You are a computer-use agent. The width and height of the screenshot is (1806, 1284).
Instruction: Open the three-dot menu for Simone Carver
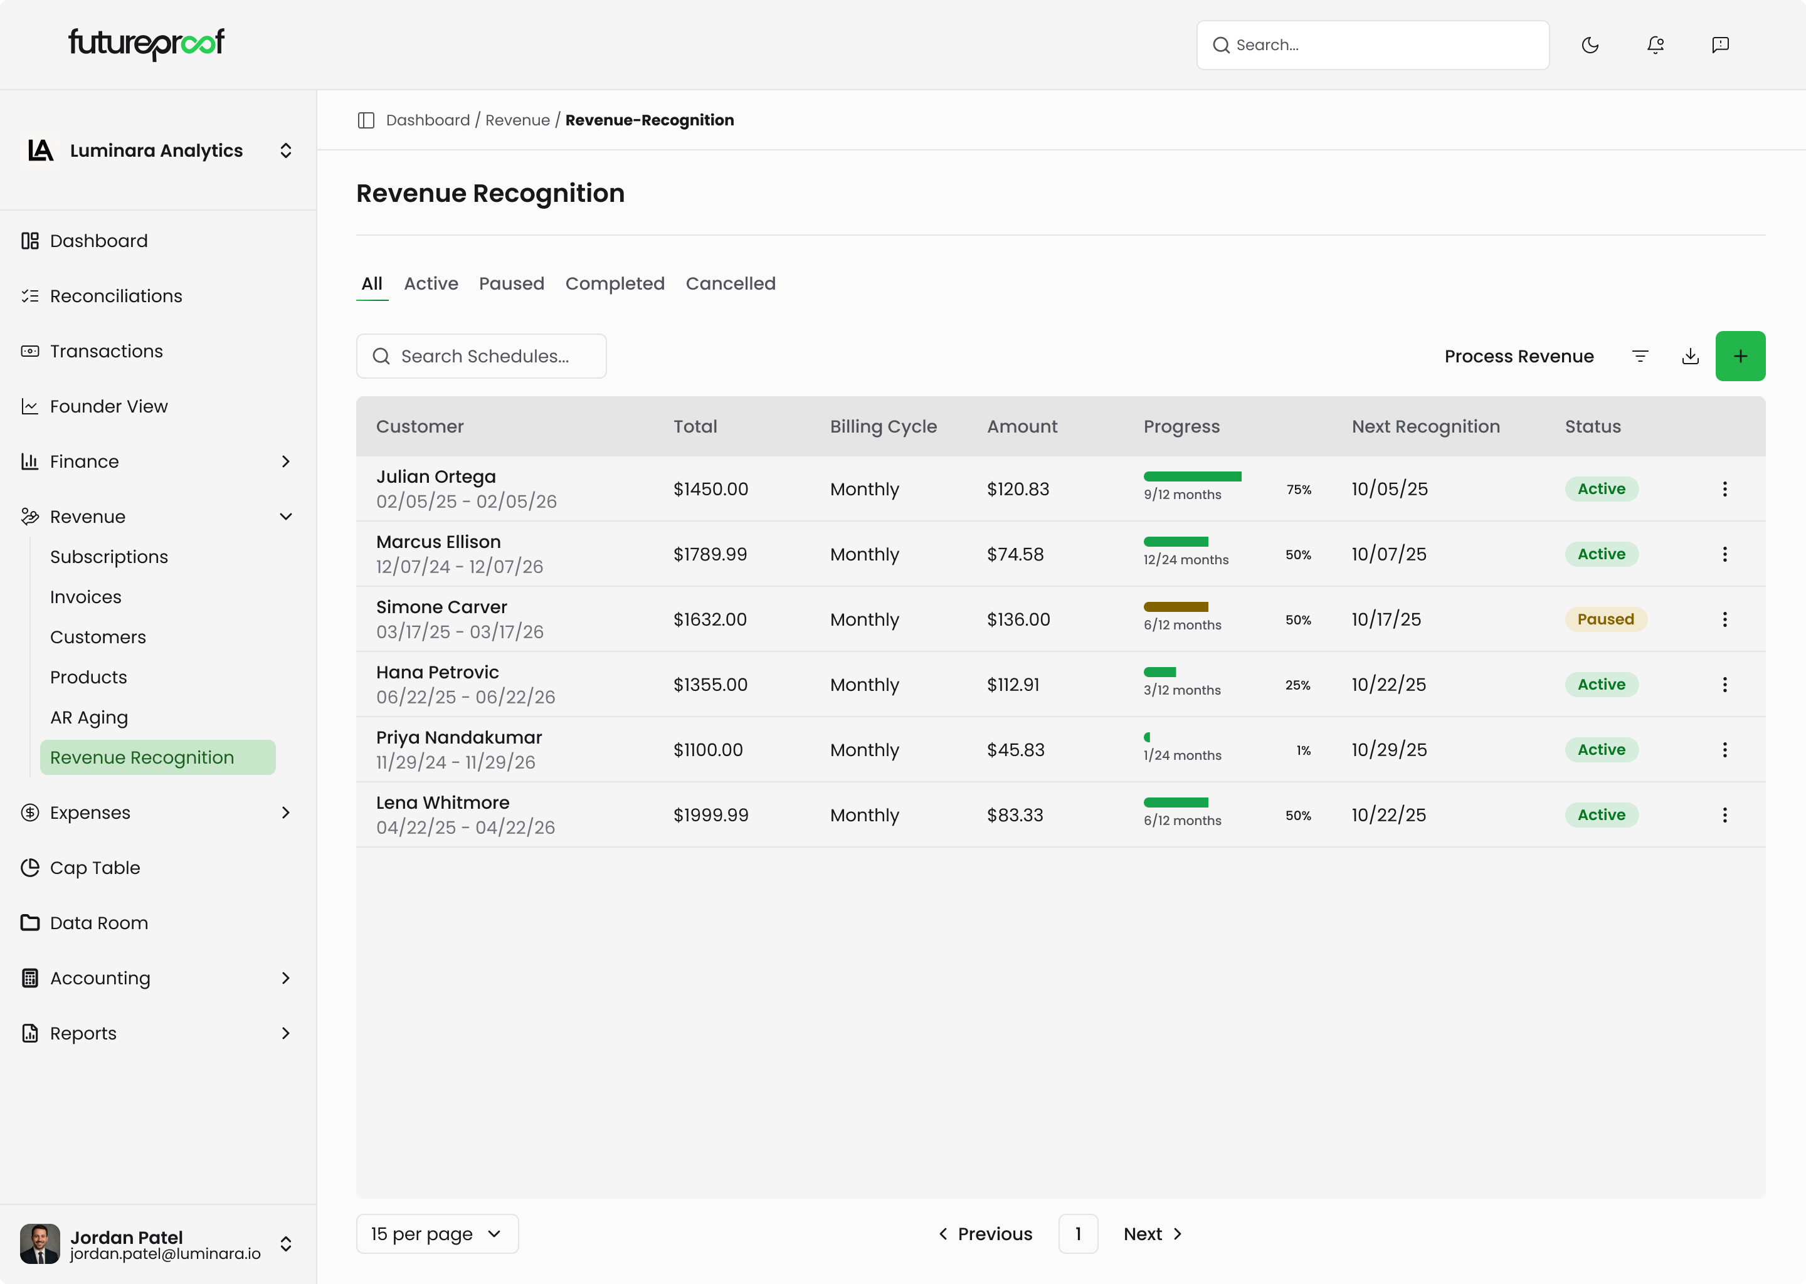tap(1724, 620)
